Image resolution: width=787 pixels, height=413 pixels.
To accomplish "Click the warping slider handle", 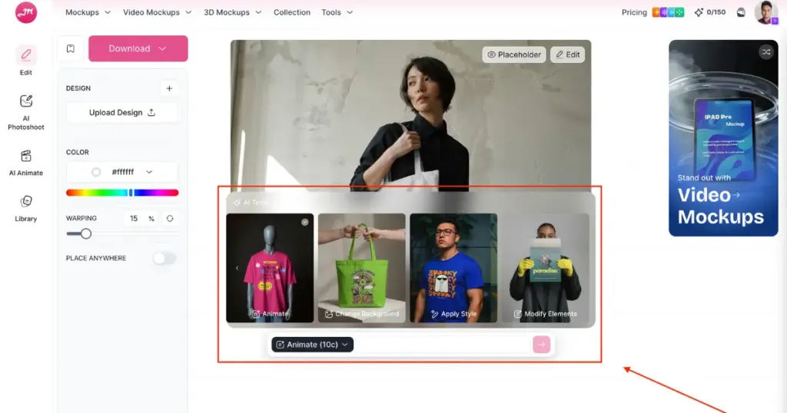I will click(86, 233).
